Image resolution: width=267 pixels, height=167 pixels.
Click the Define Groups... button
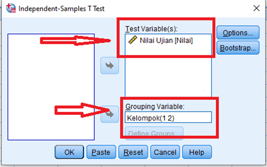coord(154,133)
